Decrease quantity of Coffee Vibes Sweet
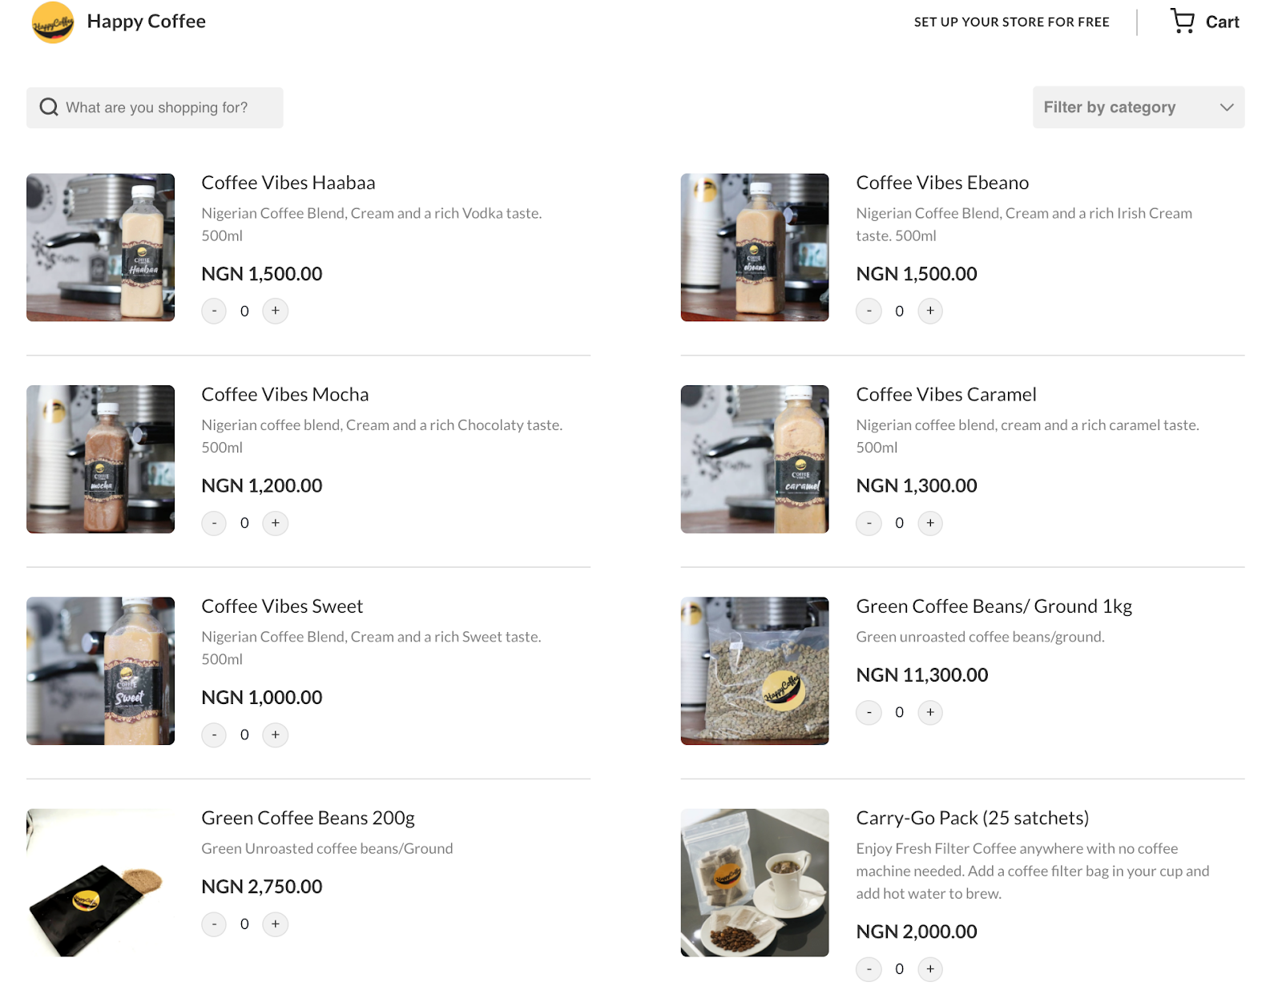Screen dimensions: 1282x990 tap(214, 734)
